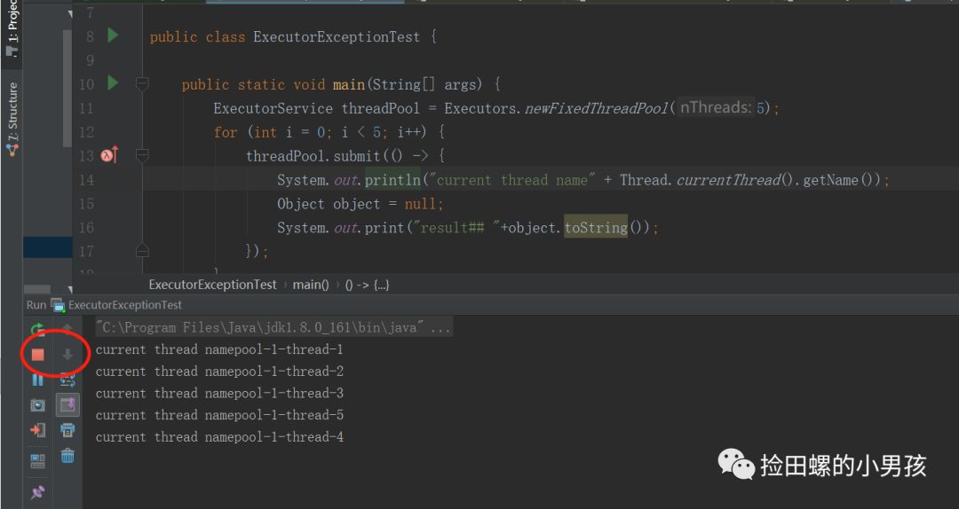Click the lambda gutter marker on line 13
This screenshot has width=959, height=509.
(x=109, y=155)
